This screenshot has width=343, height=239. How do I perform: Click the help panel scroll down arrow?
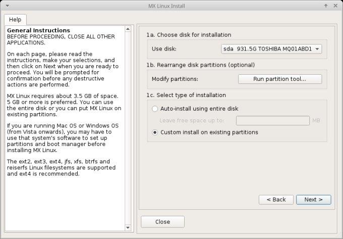point(128,227)
